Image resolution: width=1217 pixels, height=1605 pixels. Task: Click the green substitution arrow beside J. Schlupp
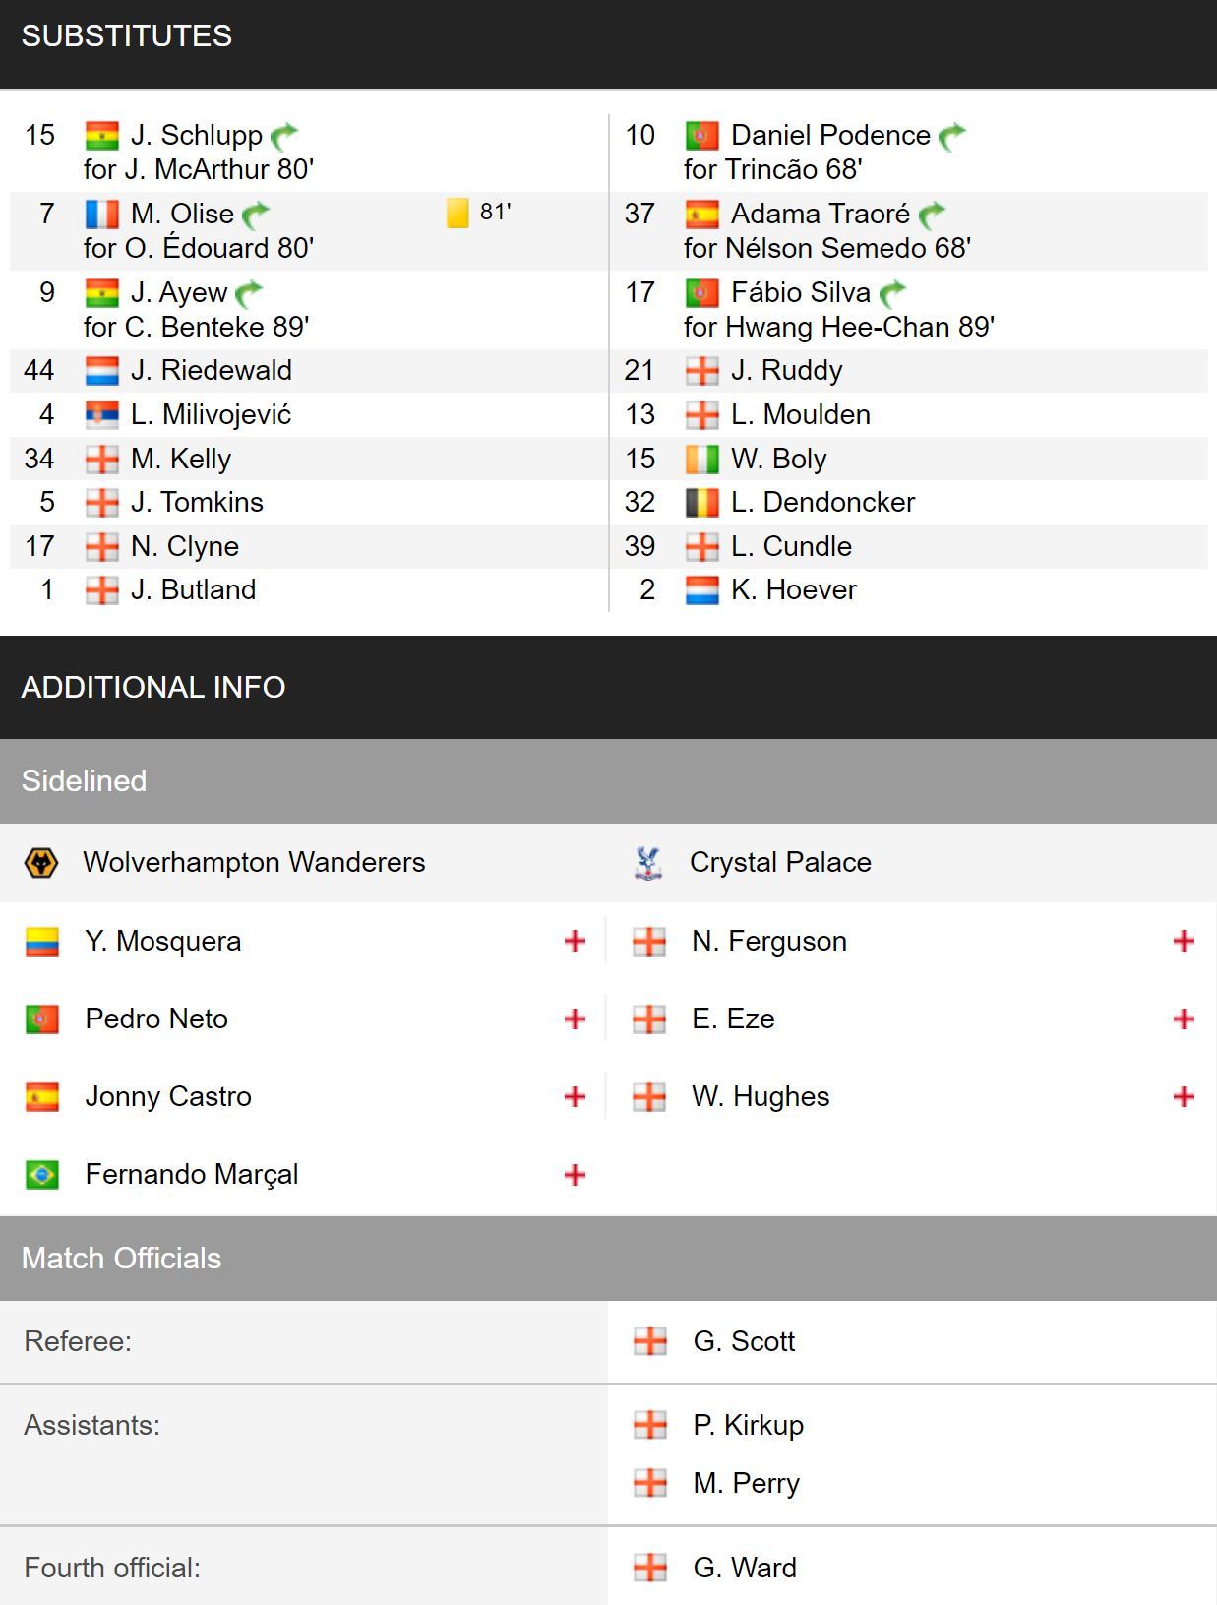(283, 135)
